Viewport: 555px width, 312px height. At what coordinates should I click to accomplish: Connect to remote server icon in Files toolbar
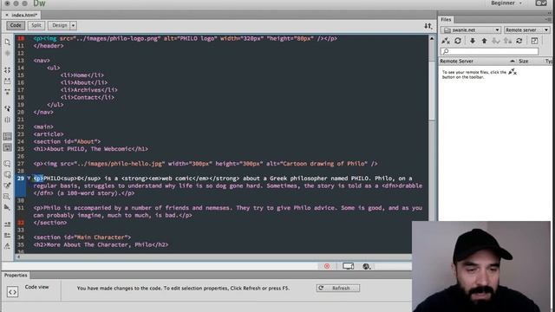click(x=446, y=41)
